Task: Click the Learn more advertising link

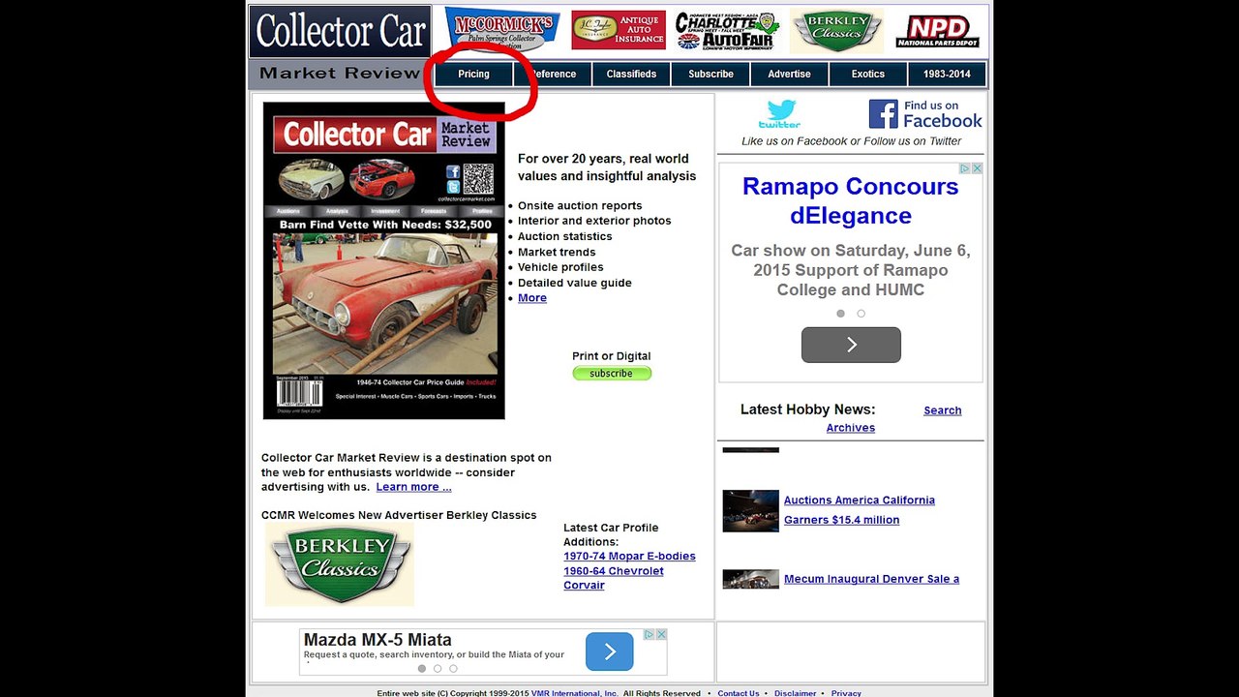Action: (x=413, y=487)
